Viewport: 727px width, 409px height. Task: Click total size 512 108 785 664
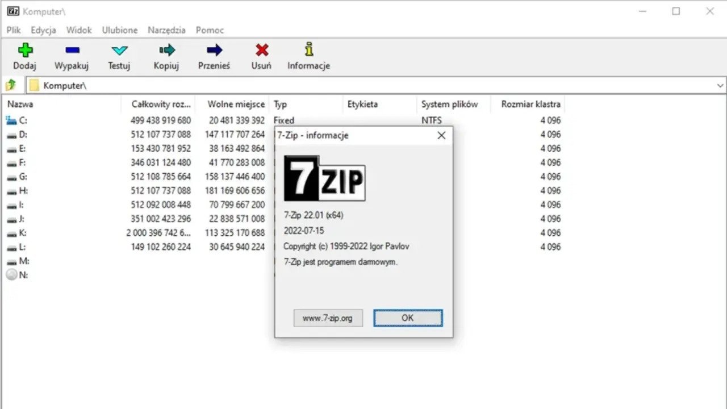click(x=161, y=177)
